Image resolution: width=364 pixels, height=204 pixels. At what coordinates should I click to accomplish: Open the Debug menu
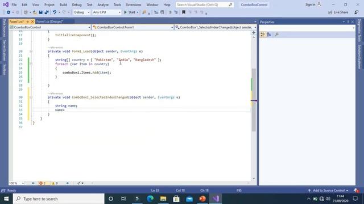point(77,5)
